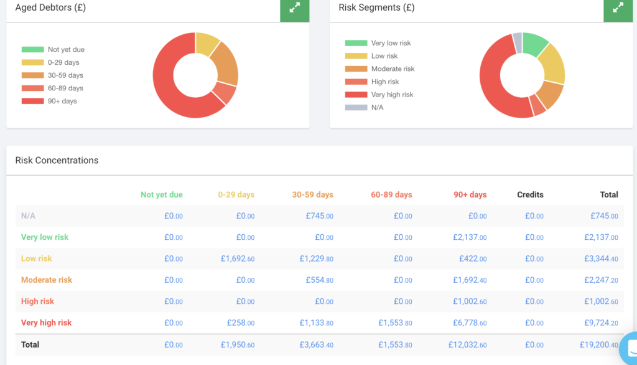Image resolution: width=637 pixels, height=365 pixels.
Task: Click the green 'Very low risk' legend swatch
Action: 356,43
